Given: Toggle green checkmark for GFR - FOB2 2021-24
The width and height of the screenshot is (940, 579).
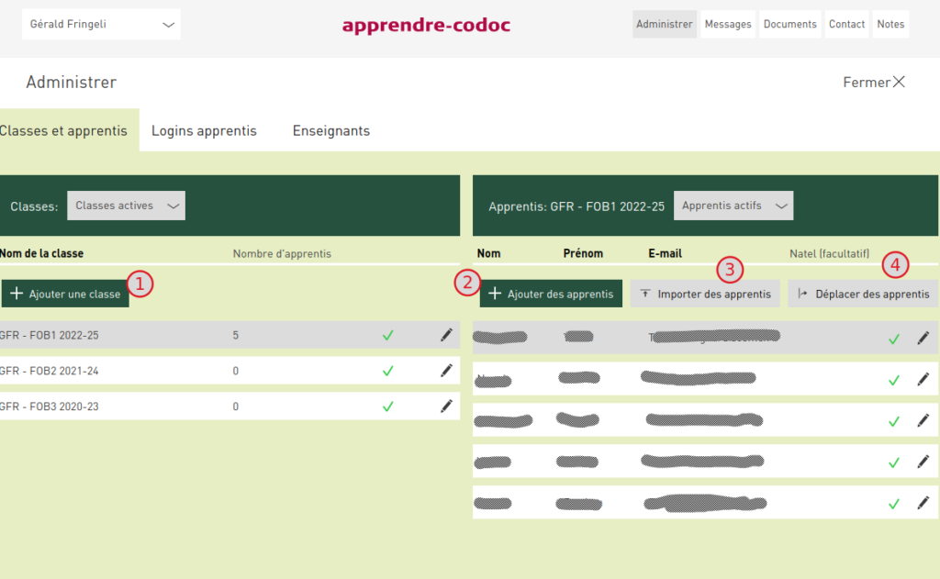Looking at the screenshot, I should coord(387,371).
